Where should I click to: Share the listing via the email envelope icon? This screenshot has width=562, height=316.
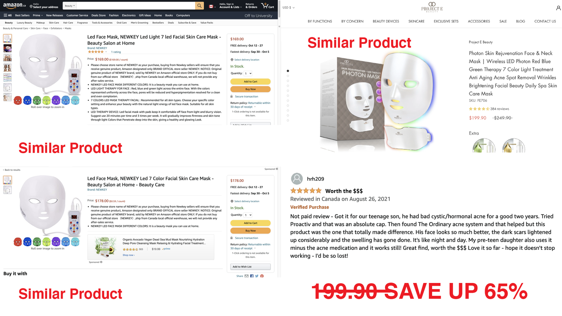[x=247, y=276]
